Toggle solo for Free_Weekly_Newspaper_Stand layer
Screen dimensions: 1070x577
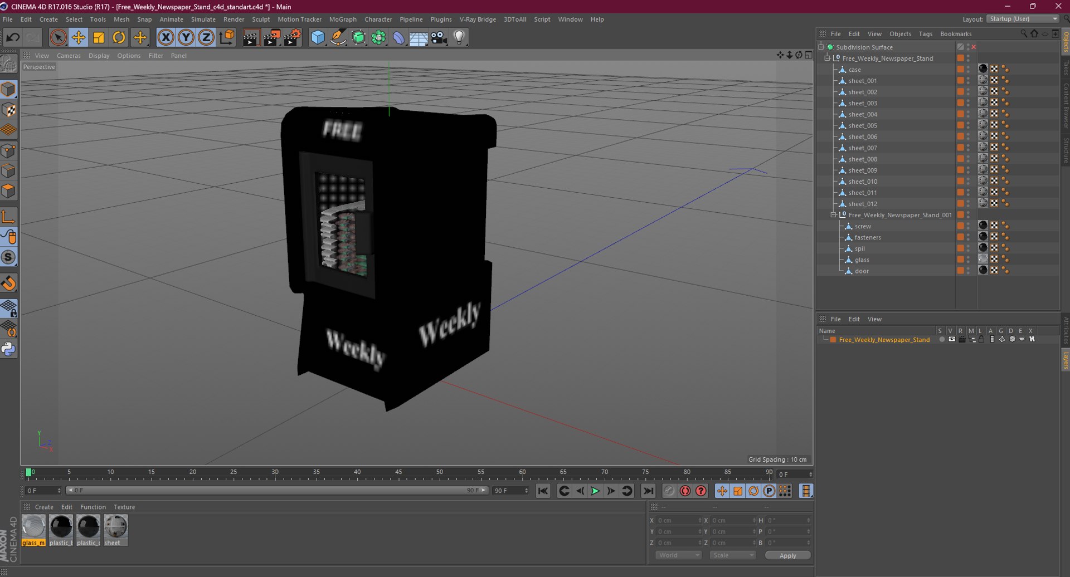(941, 339)
